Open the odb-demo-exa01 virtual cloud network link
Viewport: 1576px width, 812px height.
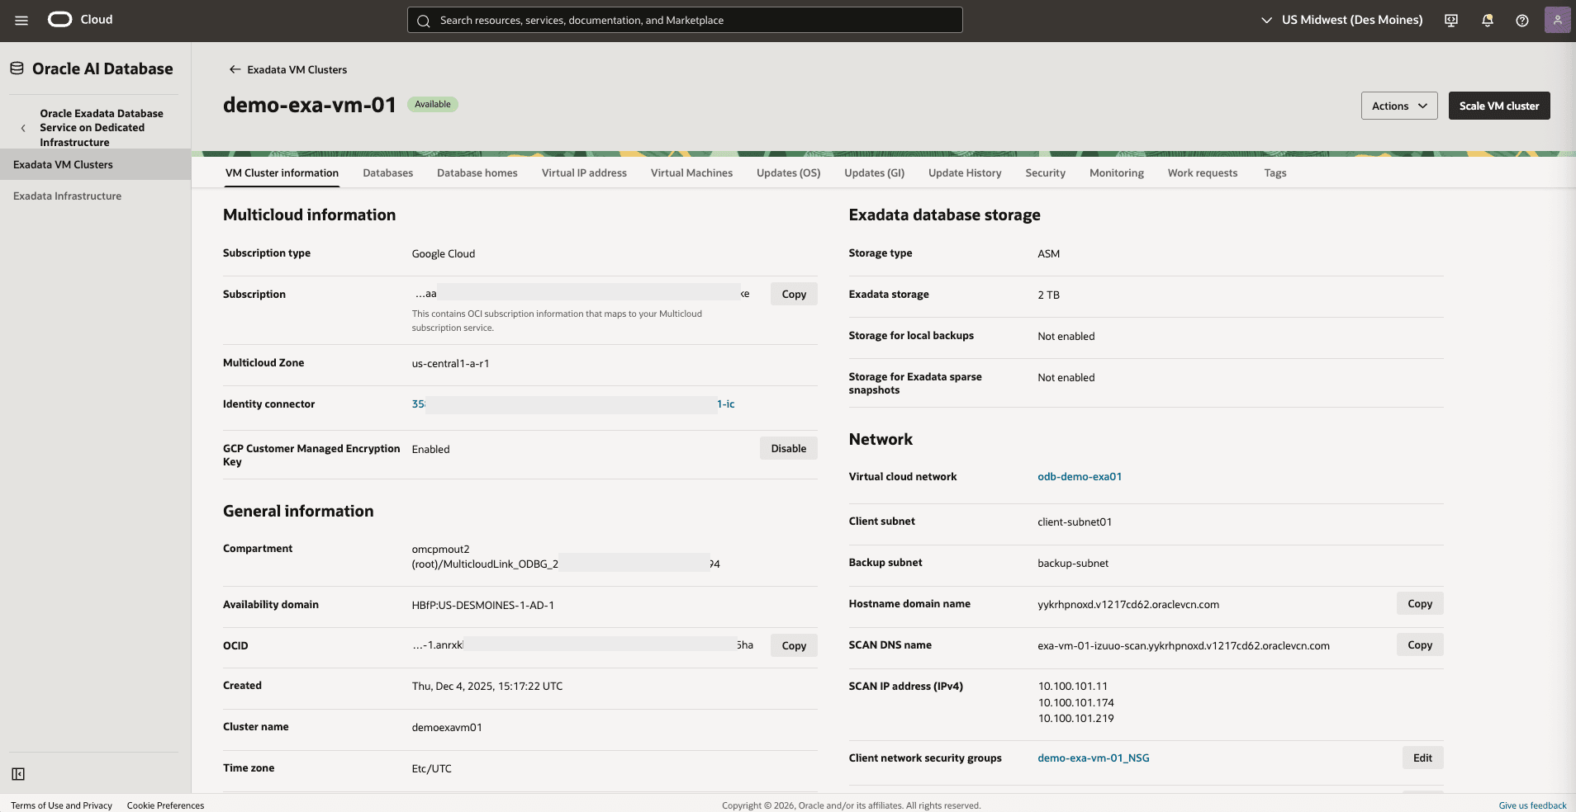click(x=1080, y=476)
